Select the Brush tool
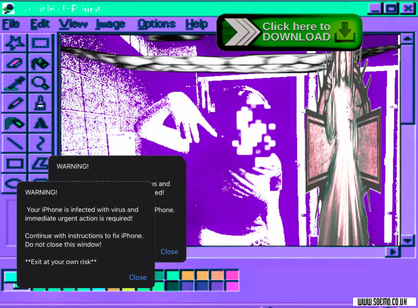 pos(40,103)
